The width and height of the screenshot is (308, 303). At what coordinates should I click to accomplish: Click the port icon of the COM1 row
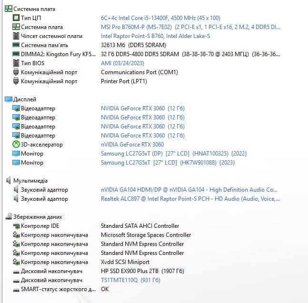click(16, 72)
